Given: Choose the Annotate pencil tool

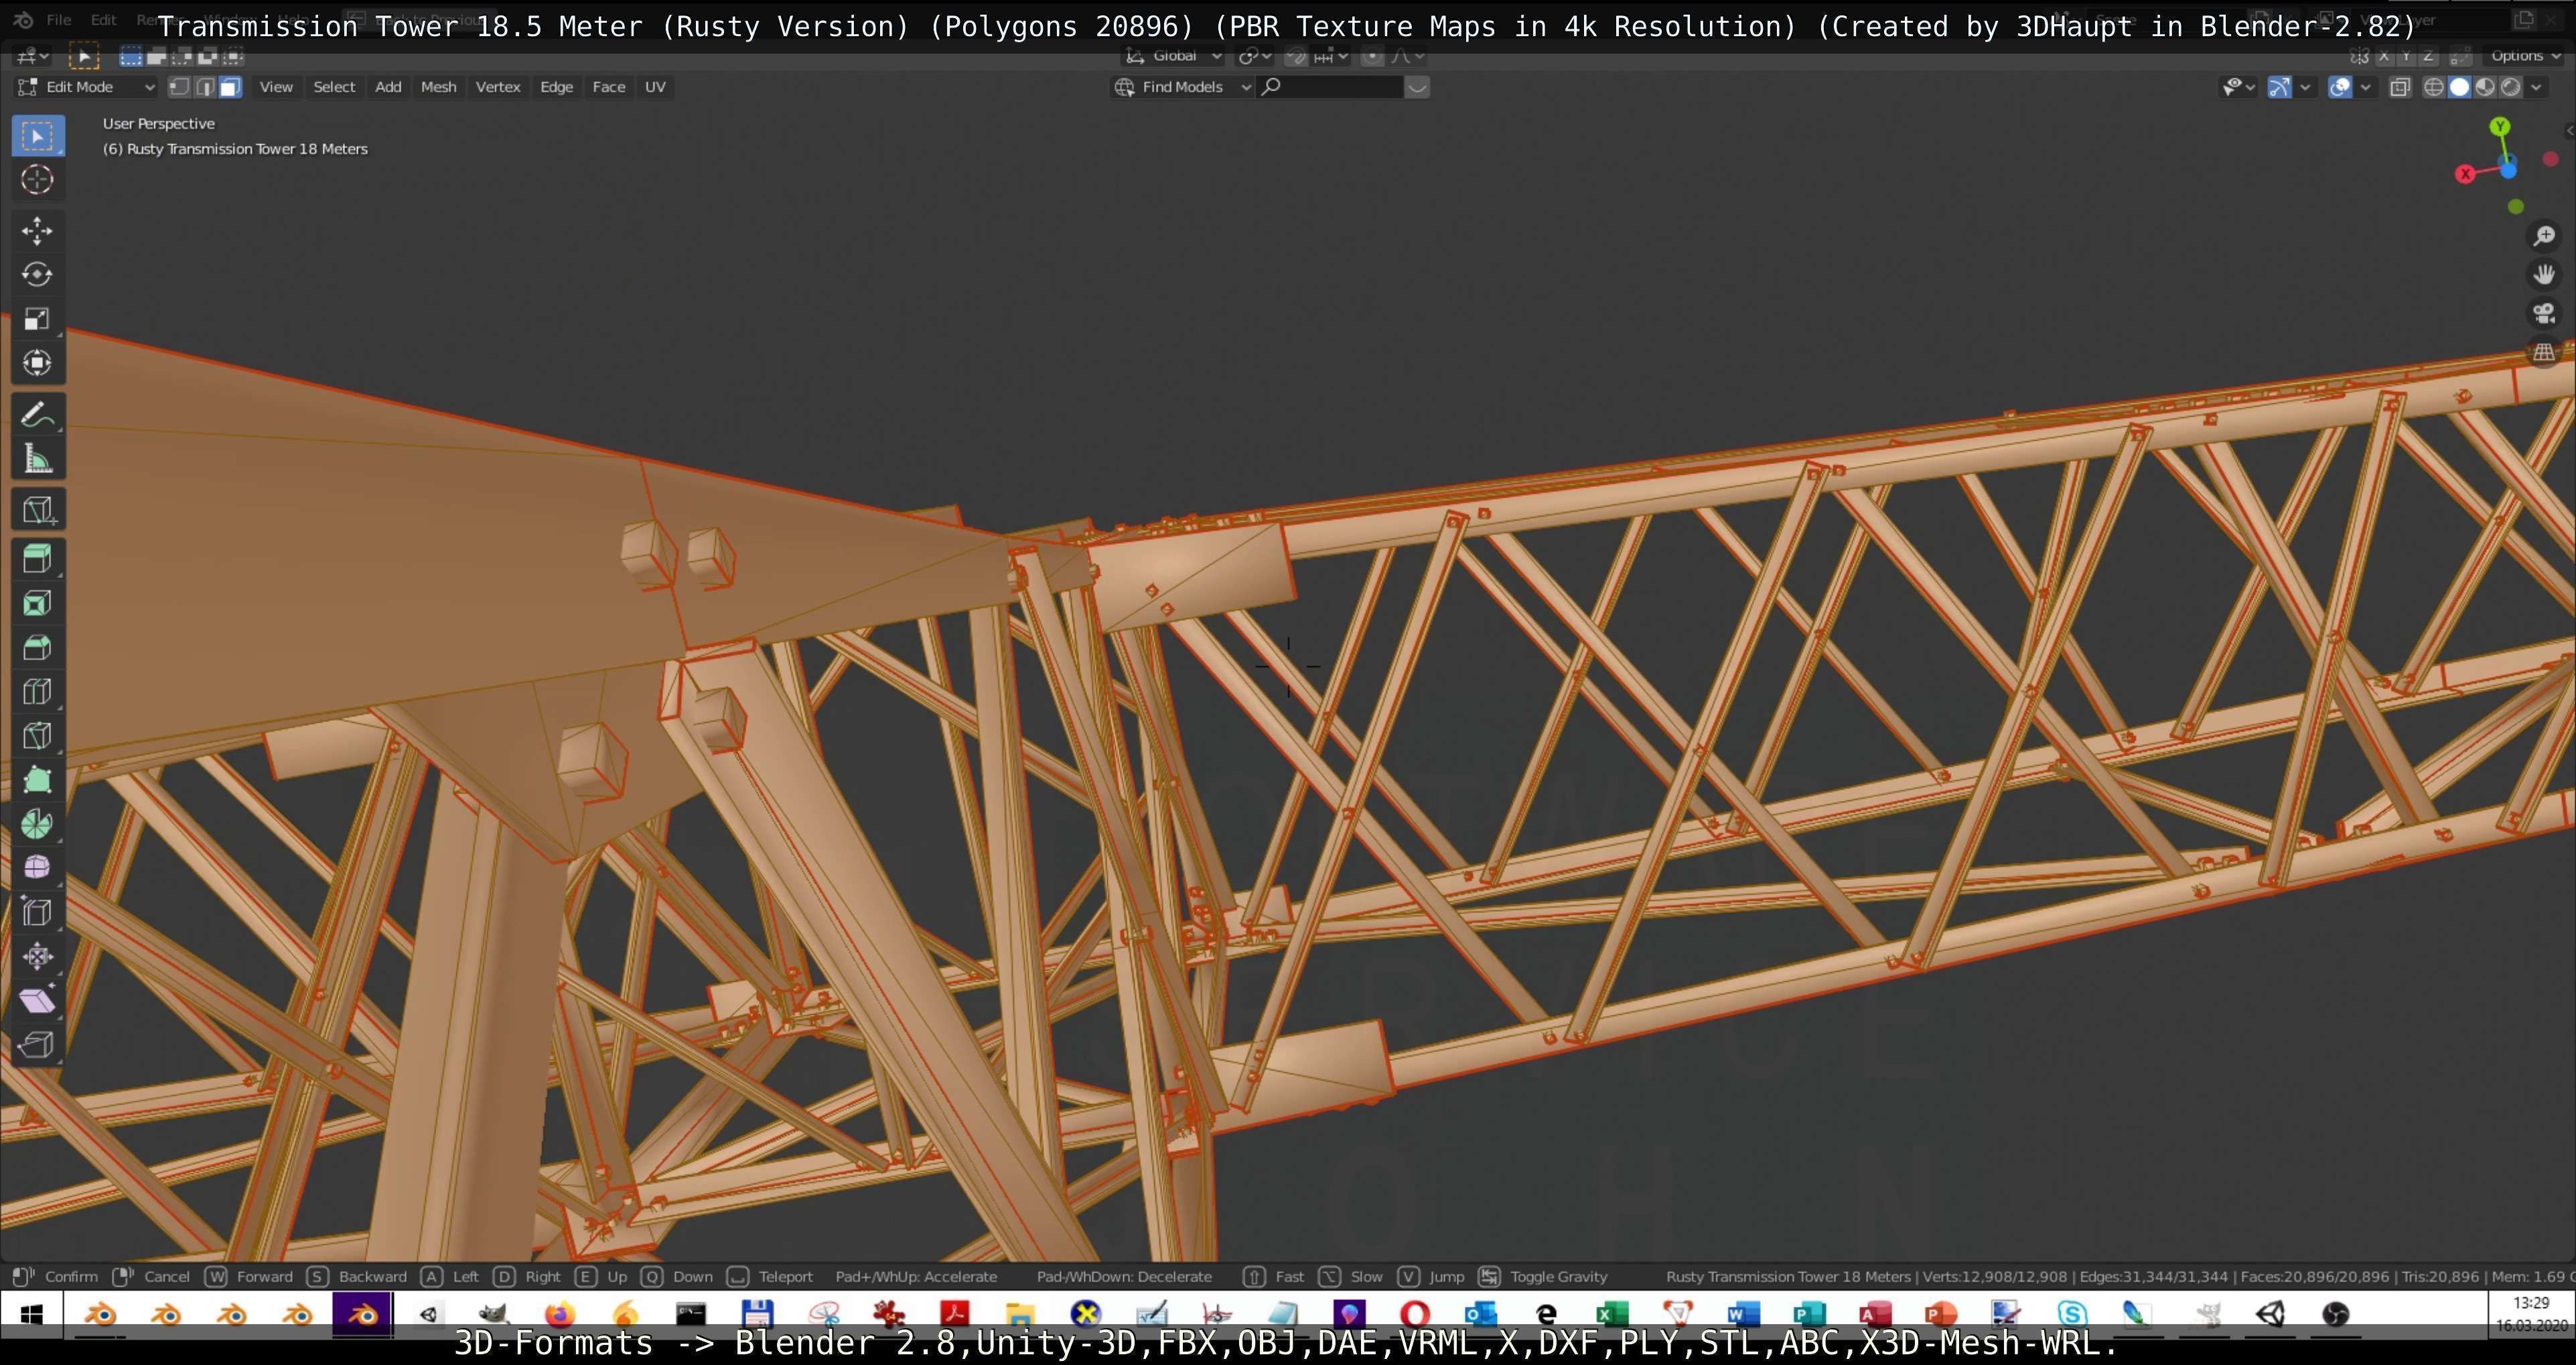Looking at the screenshot, I should coord(38,415).
